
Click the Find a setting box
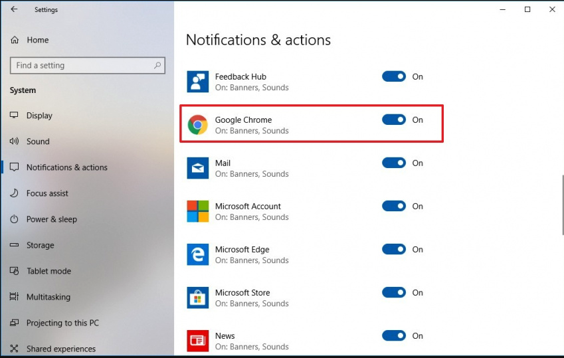[x=88, y=66]
